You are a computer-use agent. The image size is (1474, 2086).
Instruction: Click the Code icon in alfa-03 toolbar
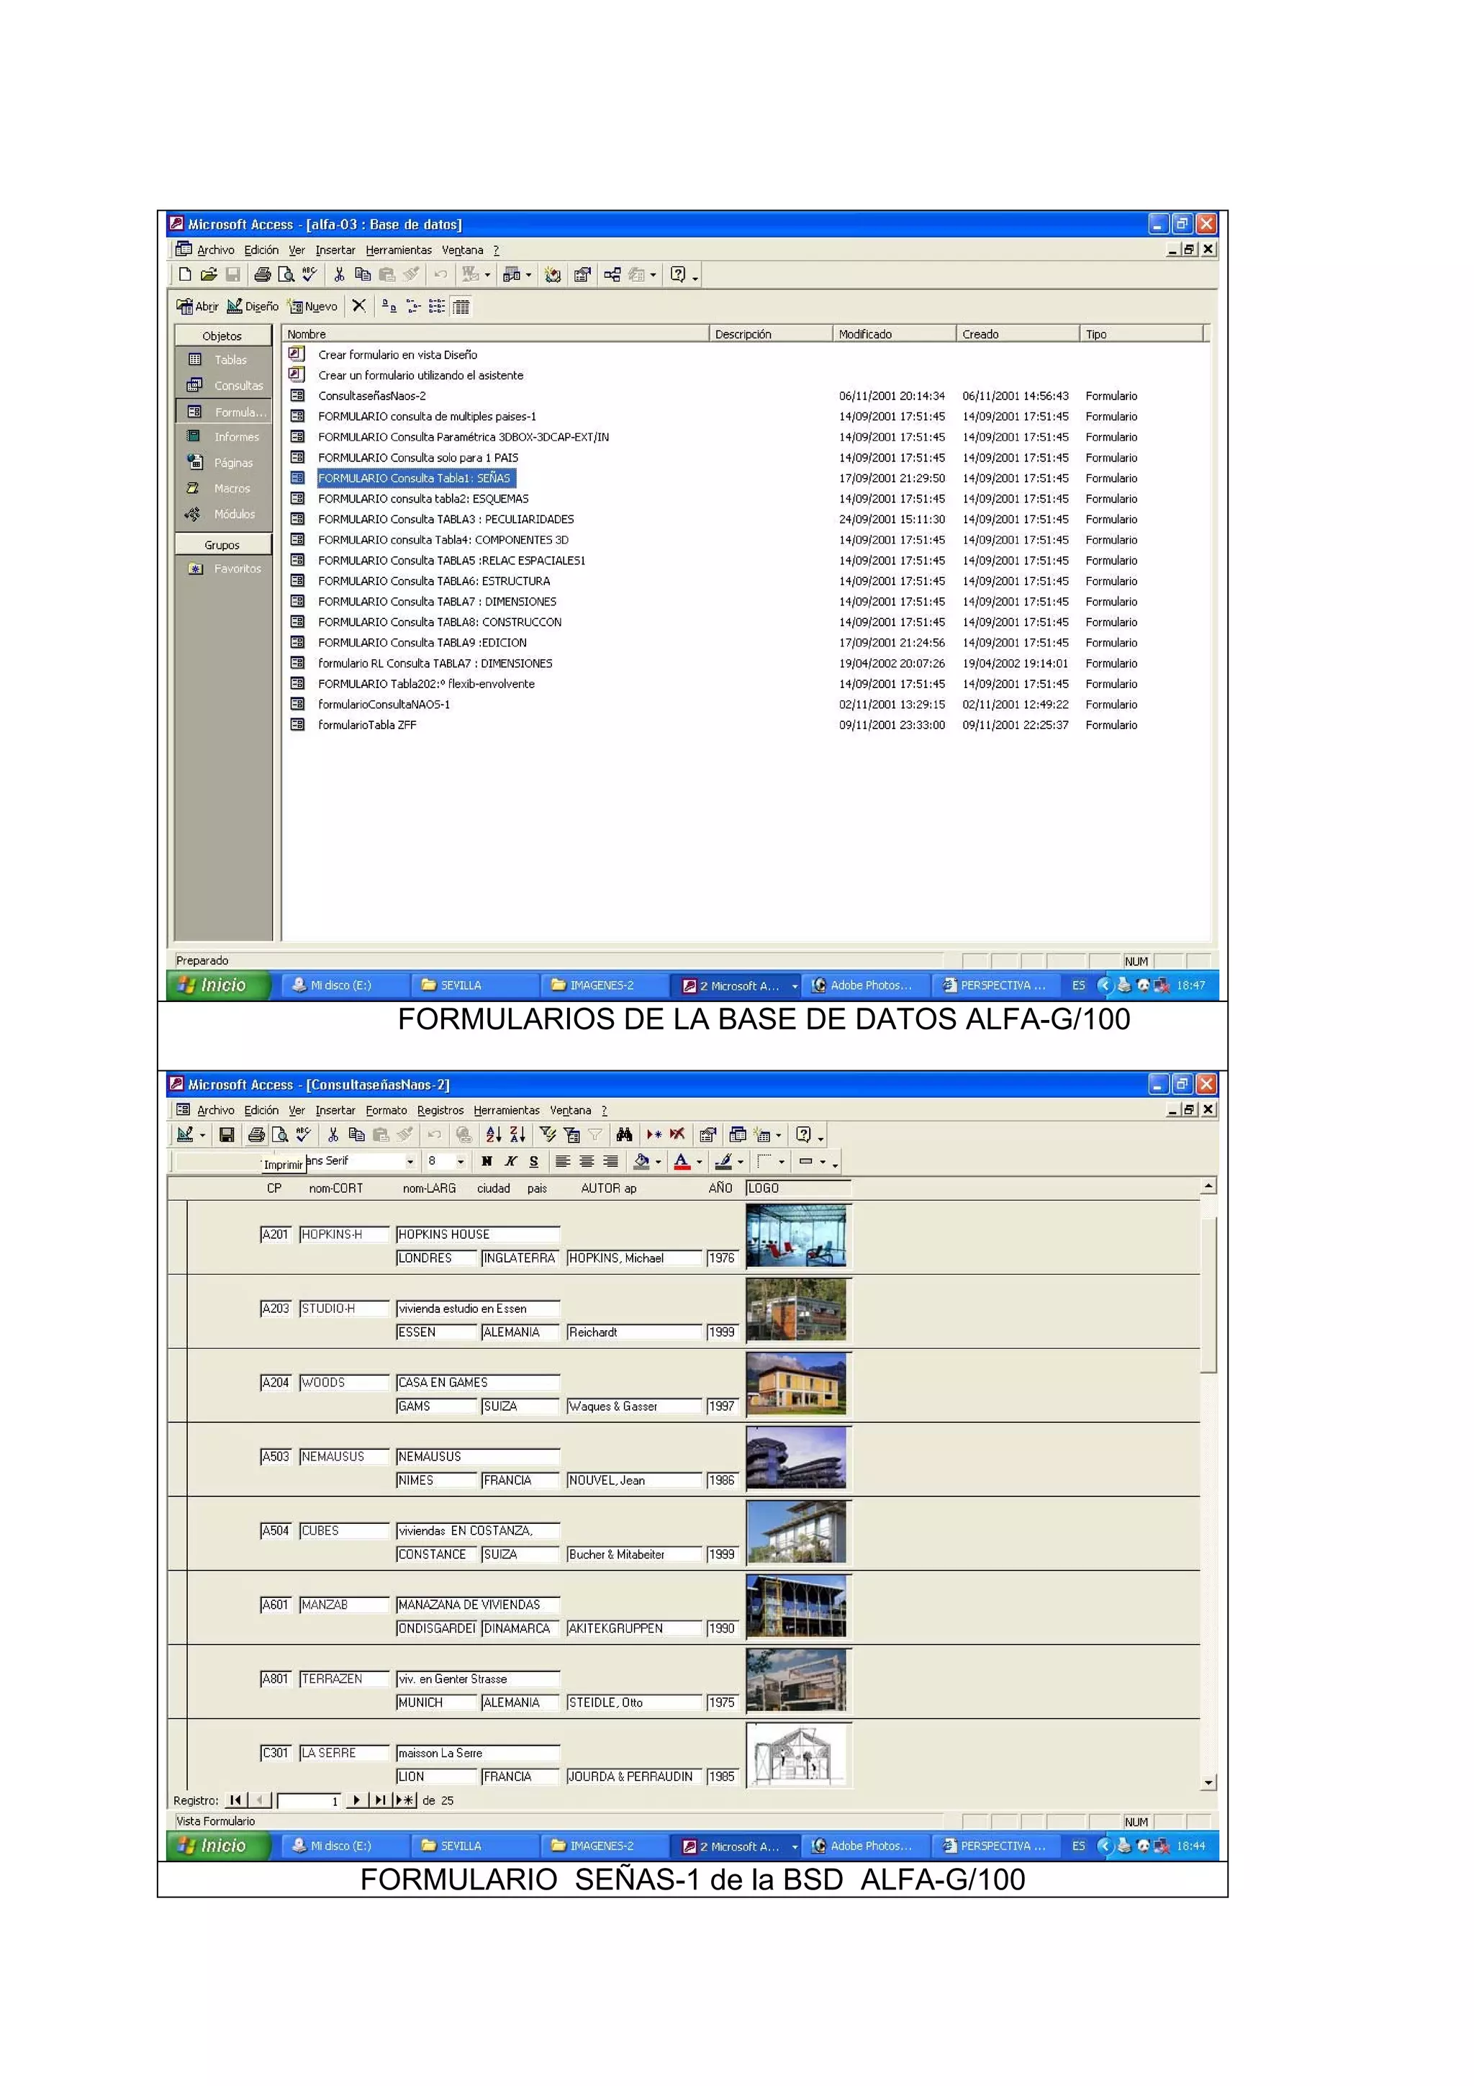point(552,274)
